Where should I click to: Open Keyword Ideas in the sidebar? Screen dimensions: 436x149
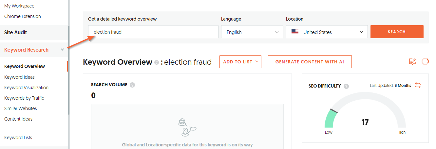pos(19,77)
